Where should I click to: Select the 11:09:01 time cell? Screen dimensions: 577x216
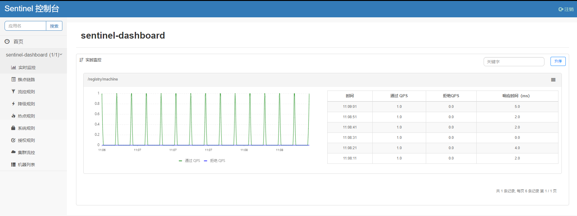click(350, 107)
